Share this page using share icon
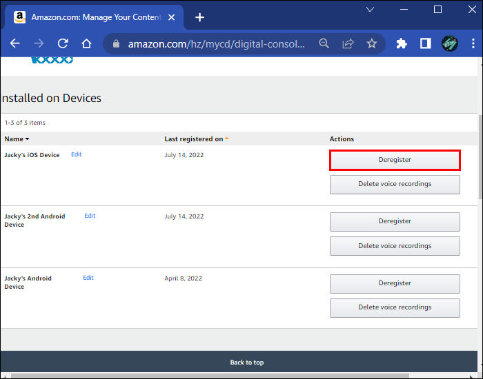The image size is (483, 379). coord(348,43)
